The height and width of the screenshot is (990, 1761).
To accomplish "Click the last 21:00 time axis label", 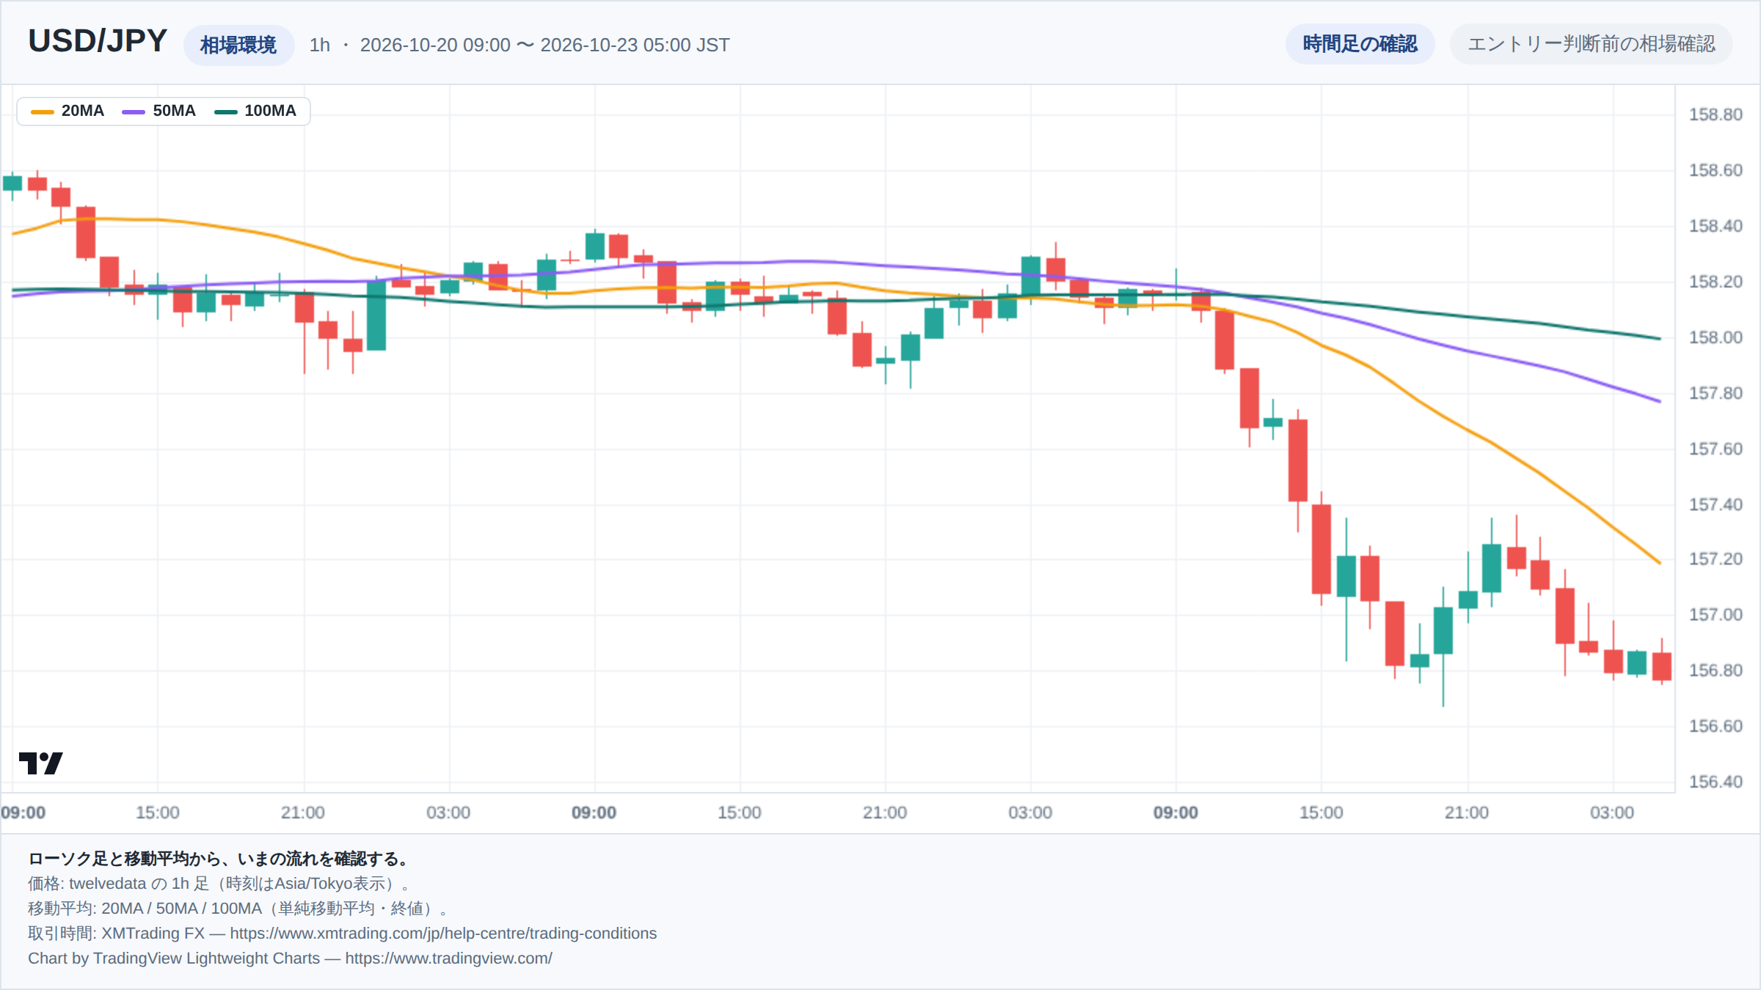I will [x=1467, y=813].
